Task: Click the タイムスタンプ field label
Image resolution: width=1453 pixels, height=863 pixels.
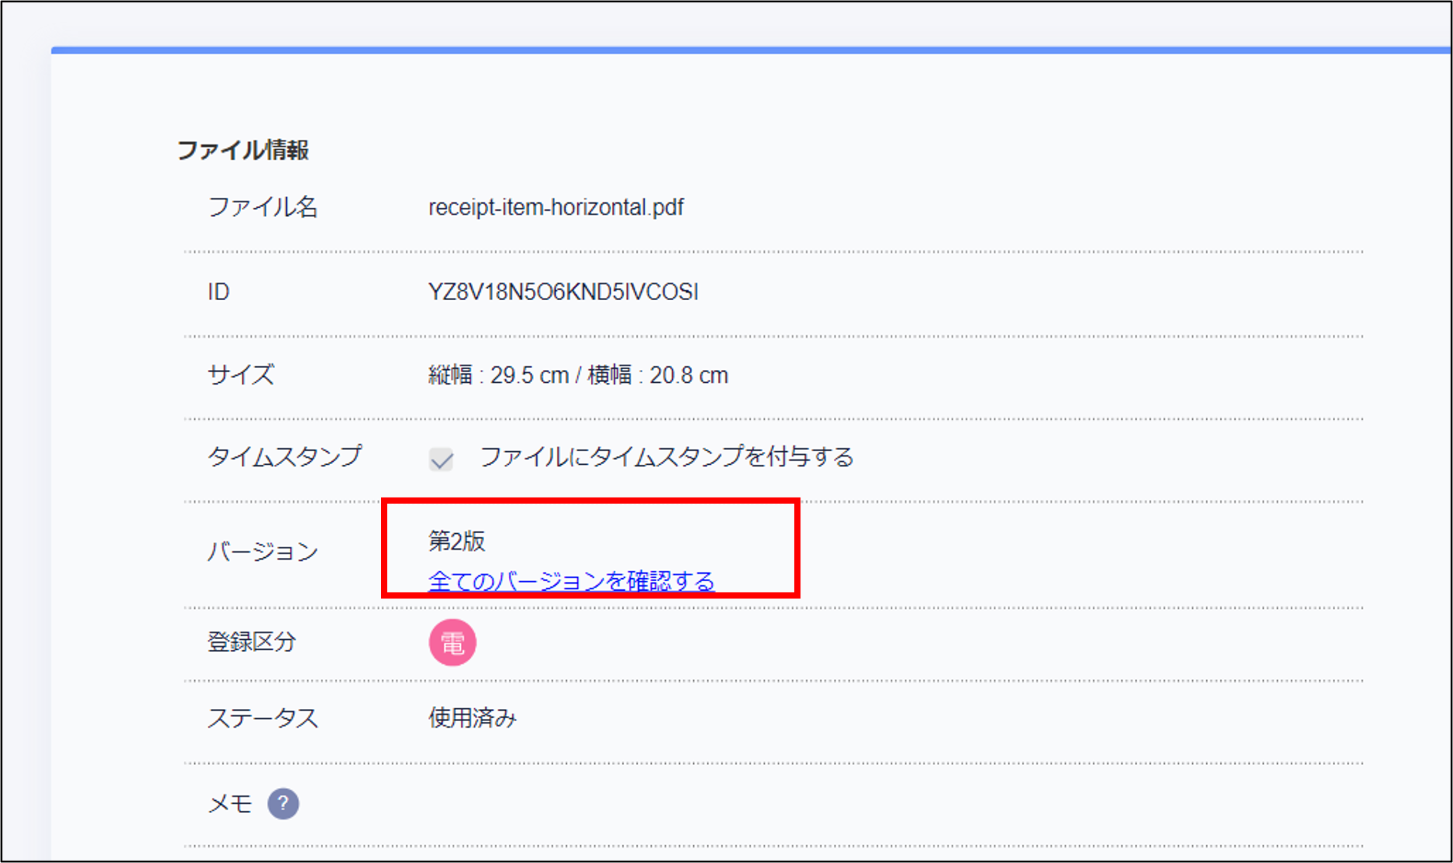Action: pos(284,457)
